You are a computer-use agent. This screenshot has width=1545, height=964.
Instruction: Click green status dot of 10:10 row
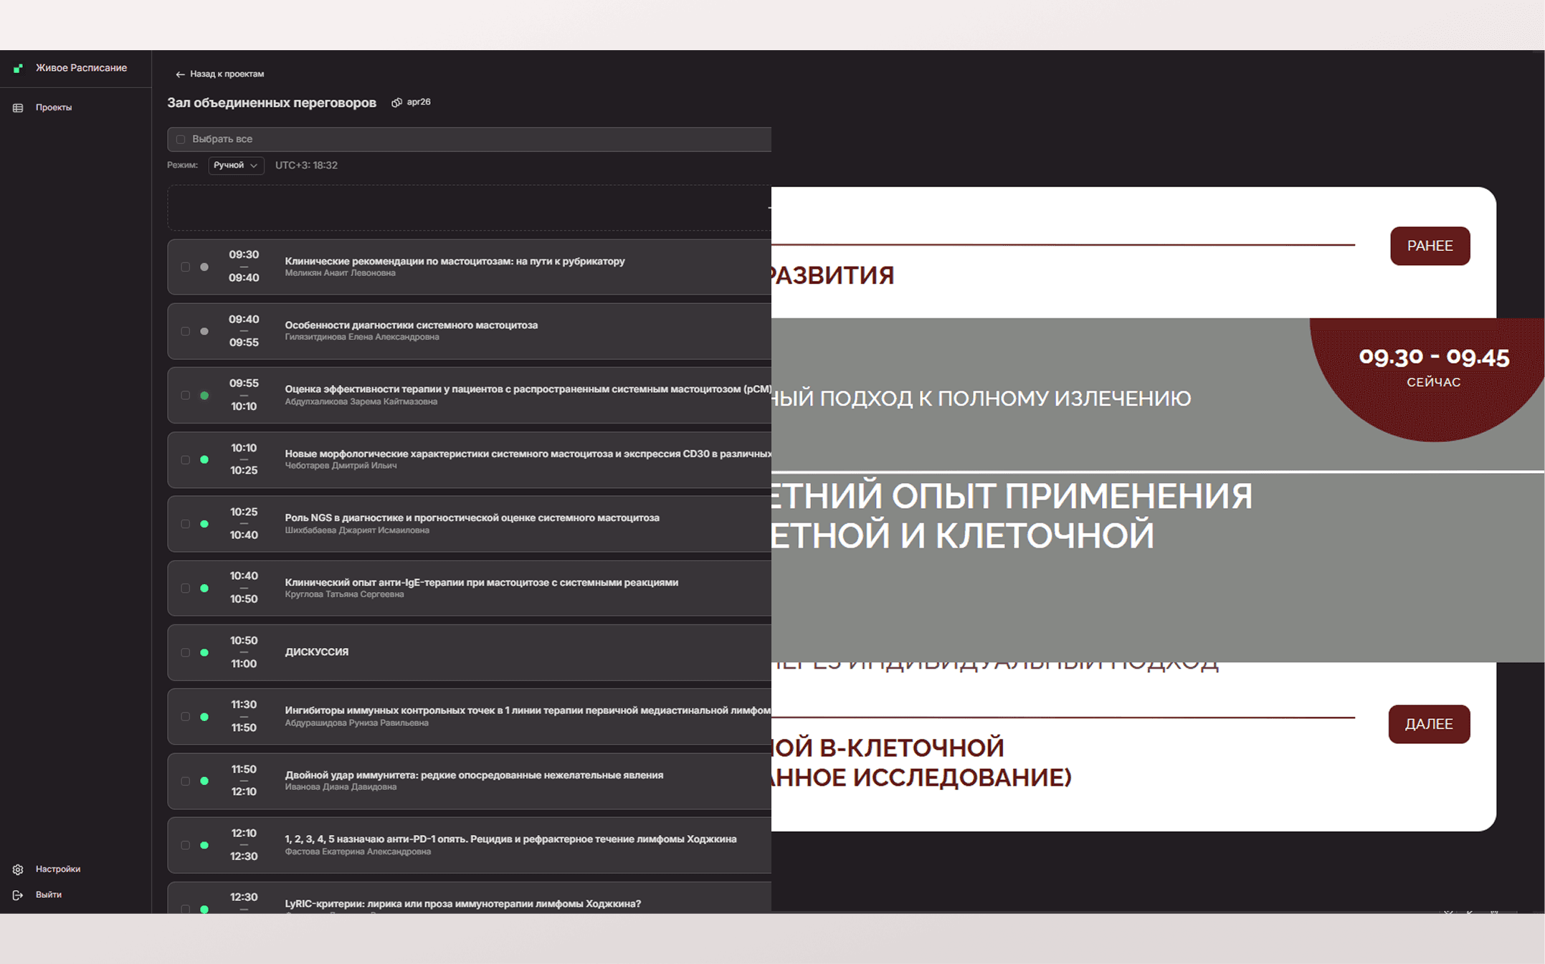pyautogui.click(x=204, y=459)
